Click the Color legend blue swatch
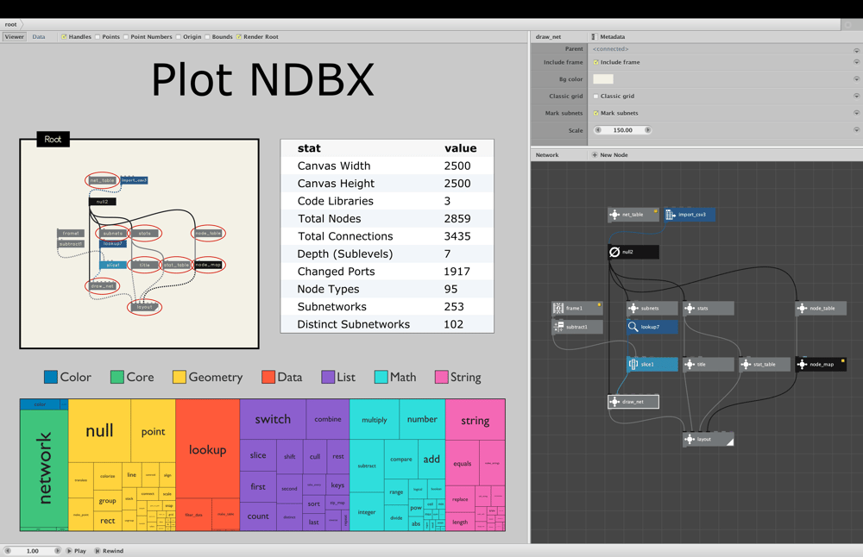This screenshot has height=557, width=863. point(51,377)
